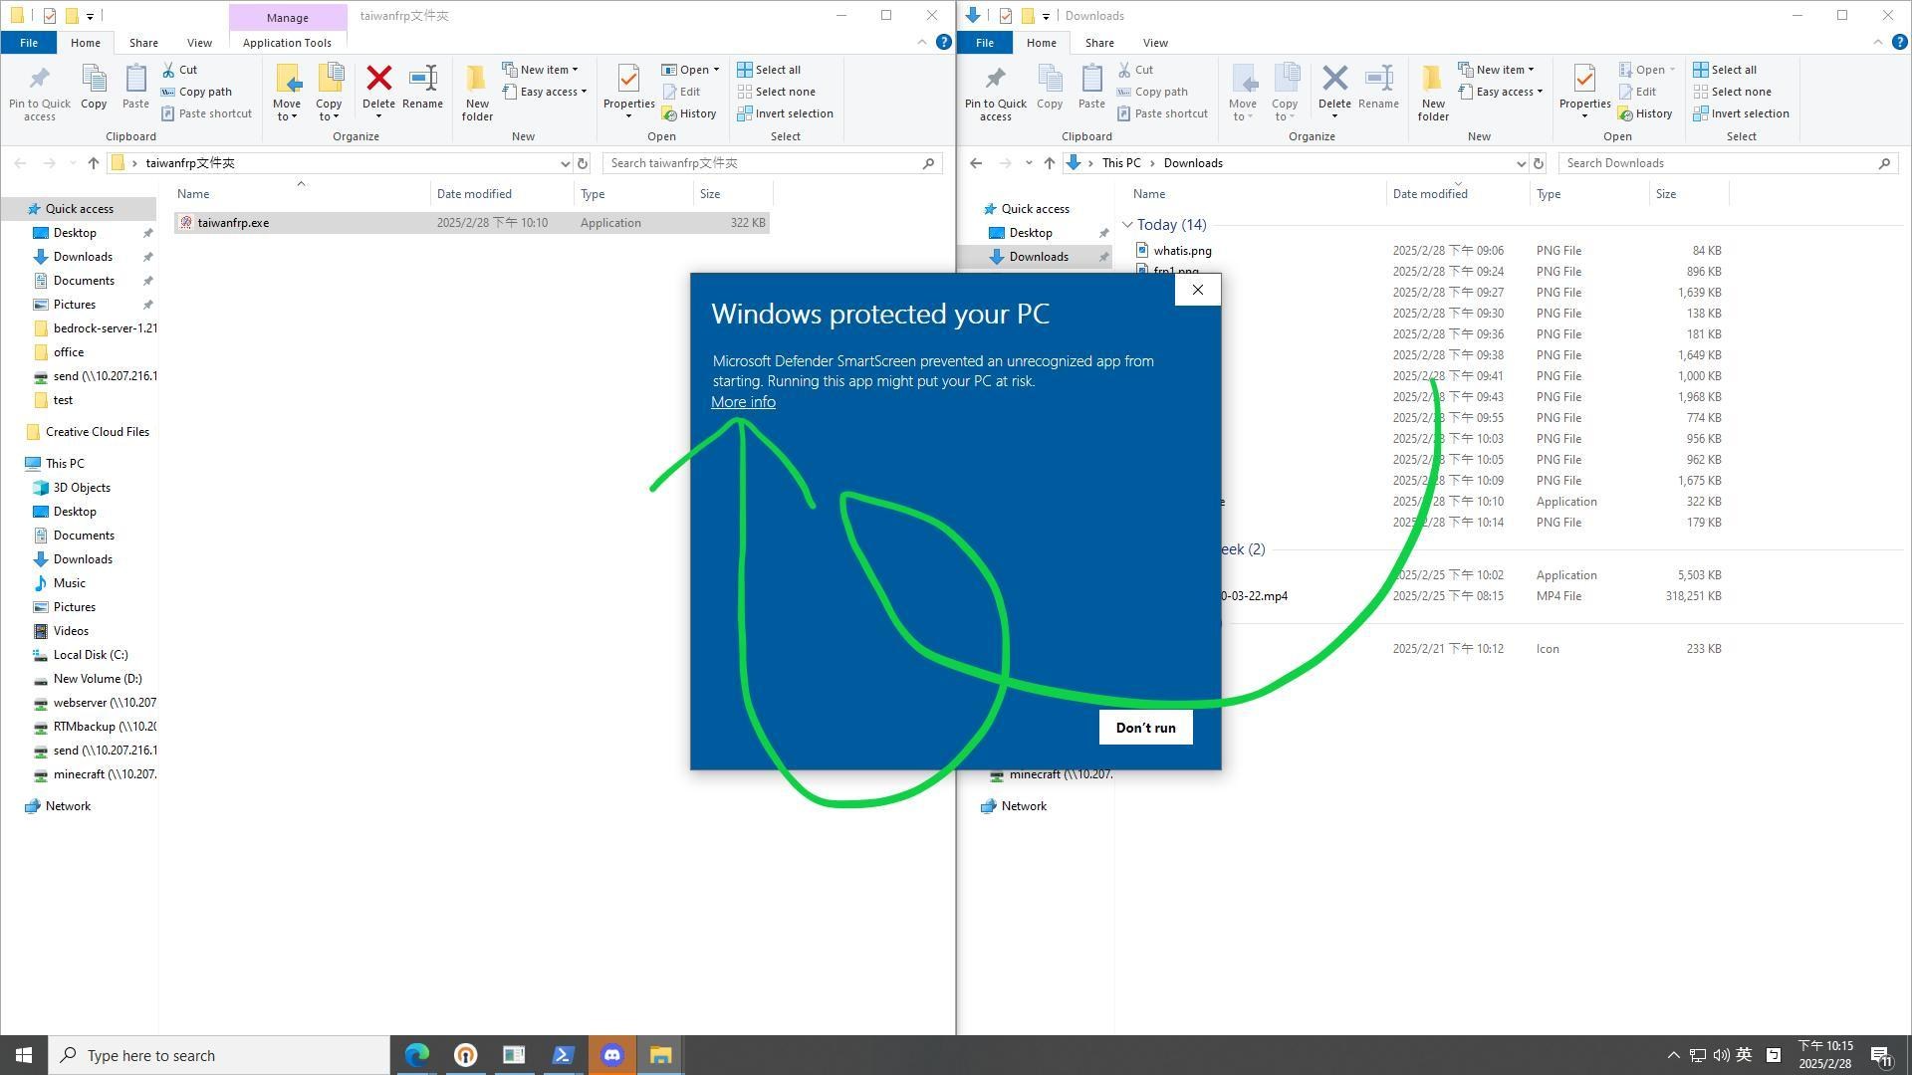Select taiwanfrp.exe file
The image size is (1912, 1075).
point(472,223)
